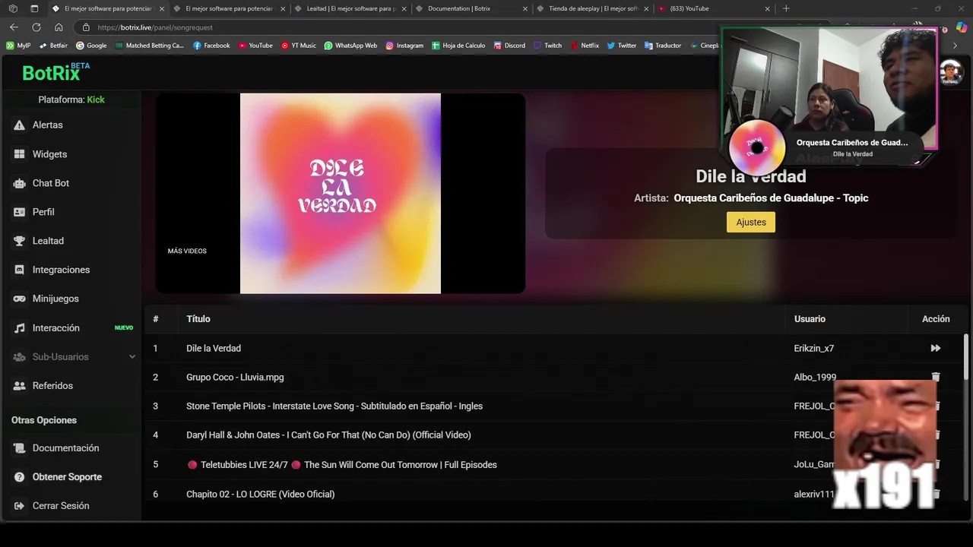Open the MyIP bookmark
This screenshot has width=973, height=547.
(x=18, y=46)
